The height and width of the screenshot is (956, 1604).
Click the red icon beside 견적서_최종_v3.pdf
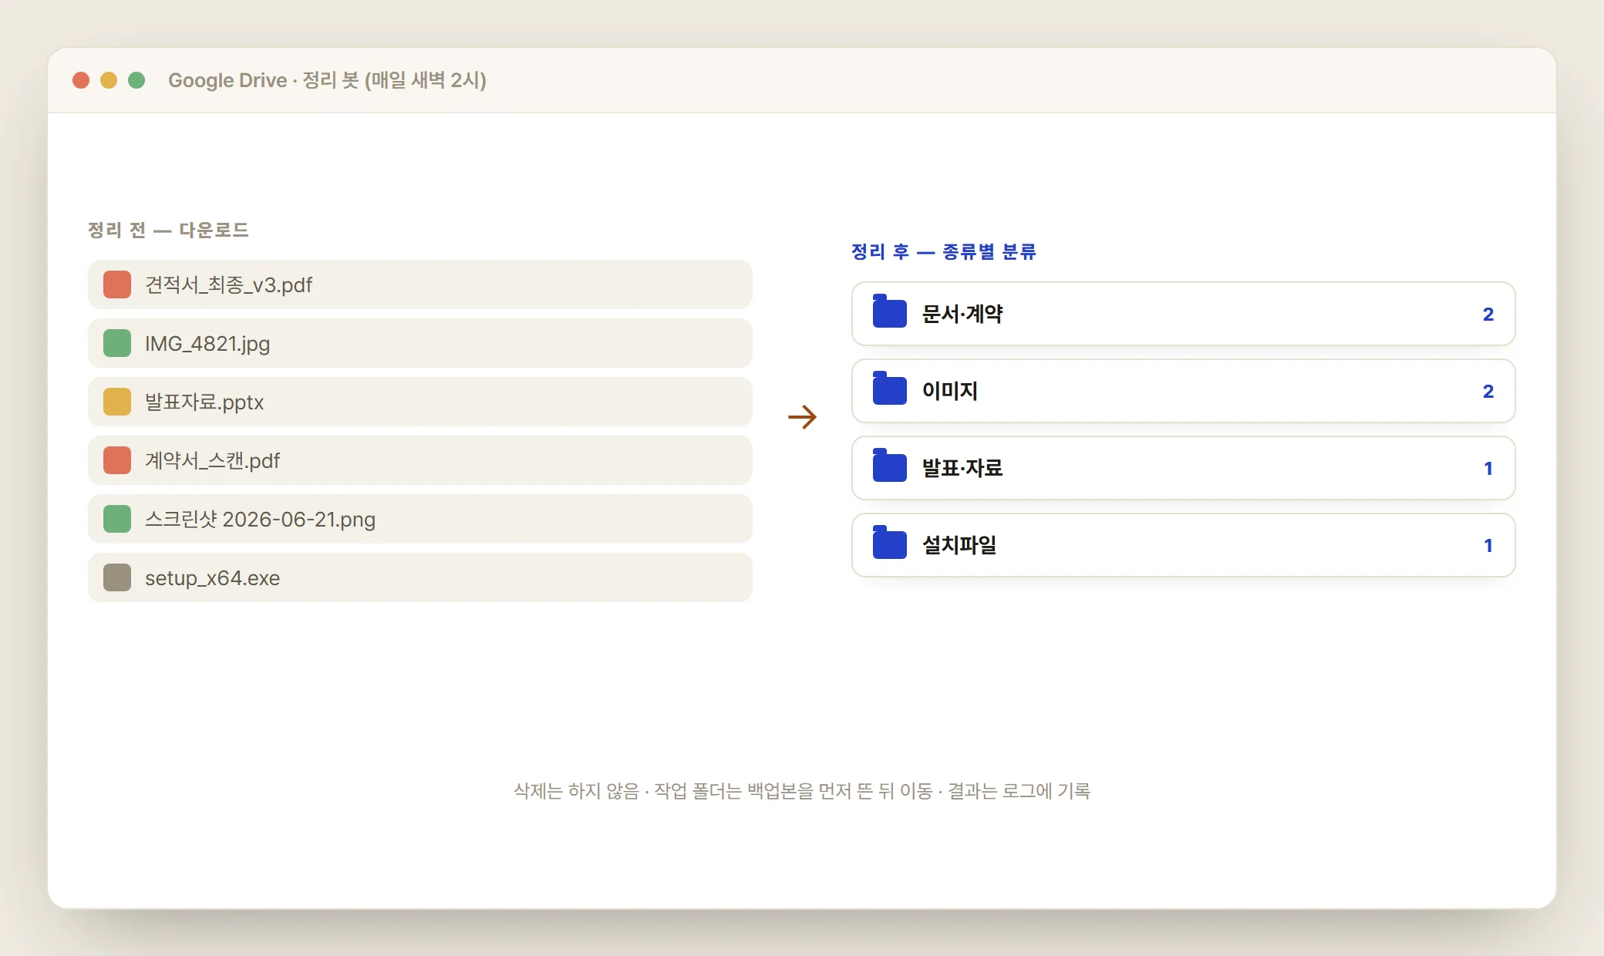(117, 284)
